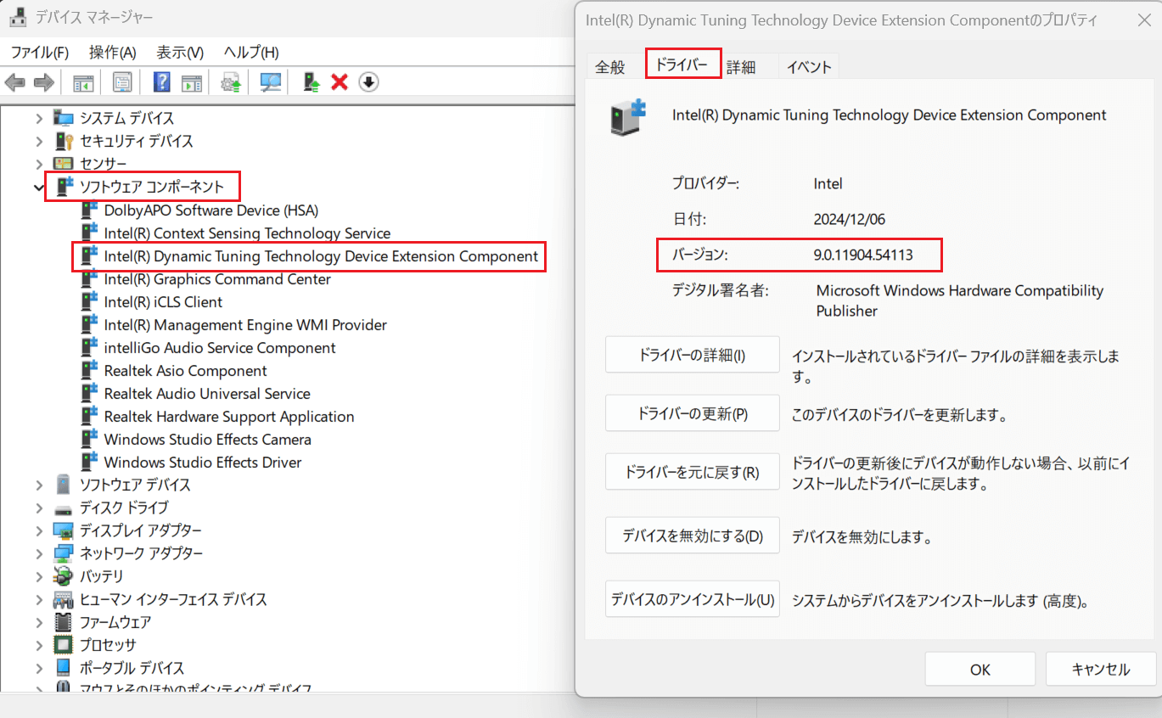The height and width of the screenshot is (718, 1162).
Task: Open the ヘルプ(H) menu
Action: [x=251, y=53]
